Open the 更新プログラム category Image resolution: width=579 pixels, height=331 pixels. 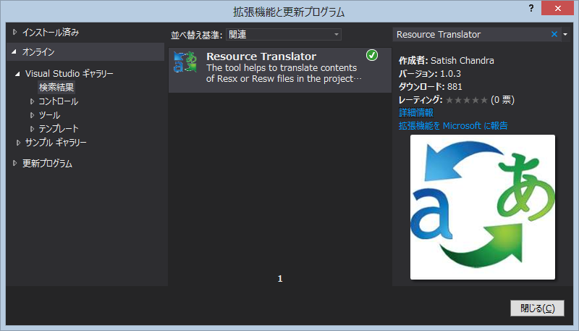47,163
